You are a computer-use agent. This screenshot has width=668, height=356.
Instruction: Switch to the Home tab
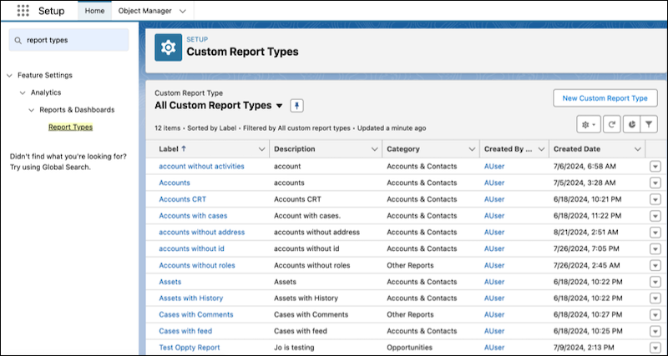point(95,11)
